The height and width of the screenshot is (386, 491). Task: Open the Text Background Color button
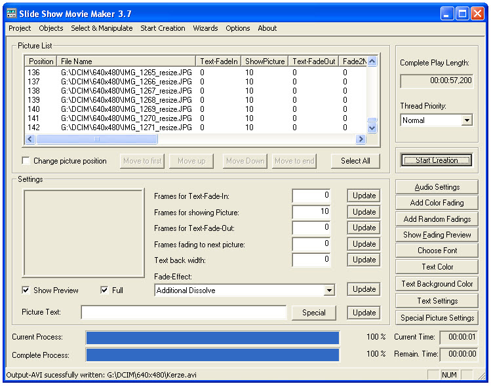tap(437, 284)
